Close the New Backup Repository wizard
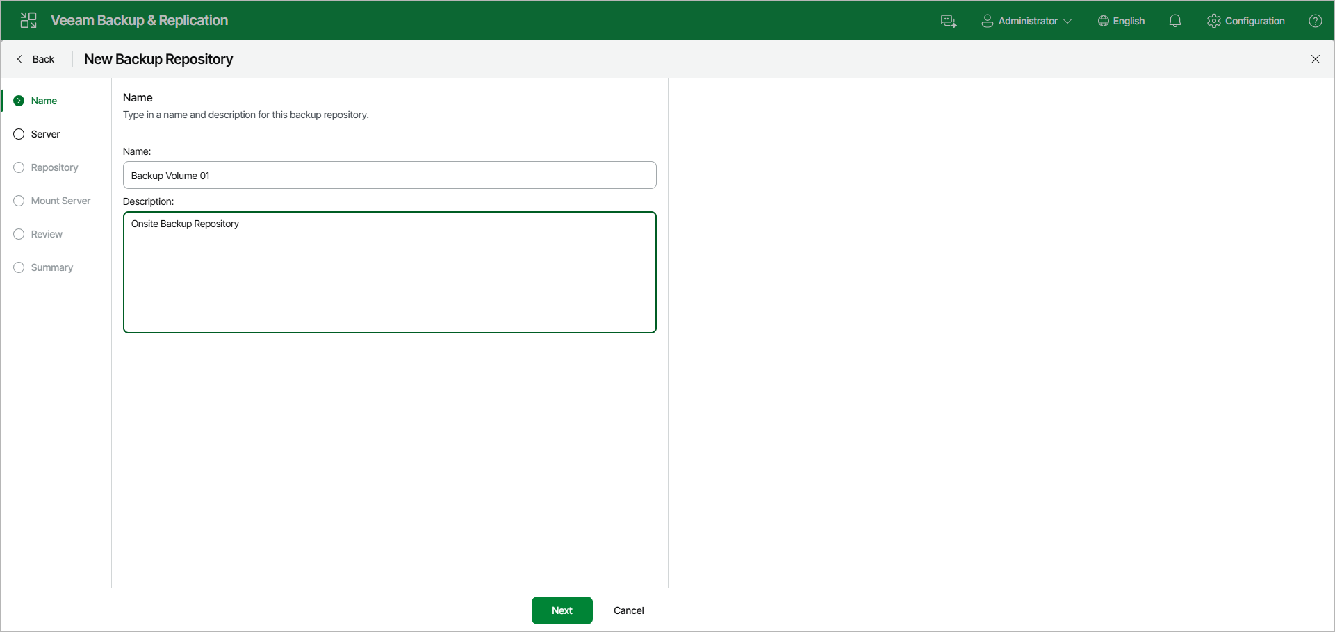 pos(1316,59)
